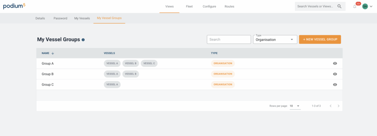Viewport: 377px width, 136px height.
Task: Click Vessel B chip in Group B
Action: pyautogui.click(x=131, y=74)
